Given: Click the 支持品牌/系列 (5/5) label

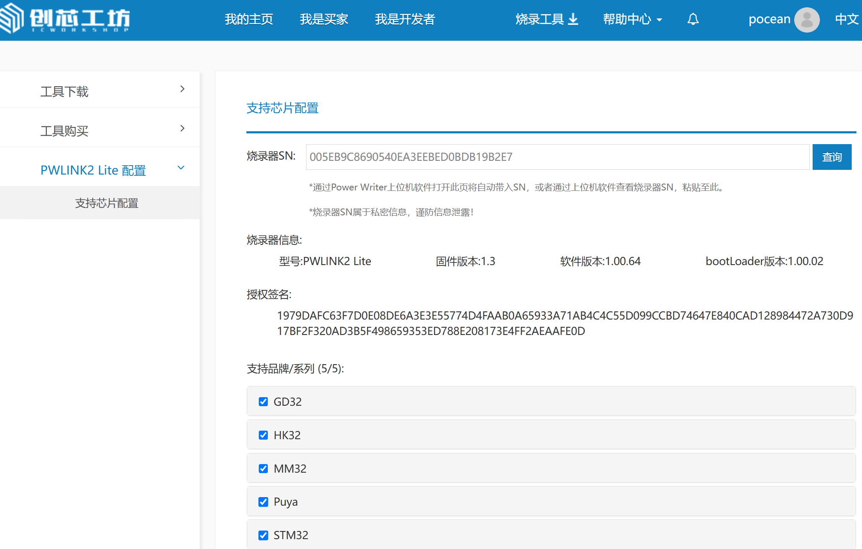Looking at the screenshot, I should (x=295, y=368).
